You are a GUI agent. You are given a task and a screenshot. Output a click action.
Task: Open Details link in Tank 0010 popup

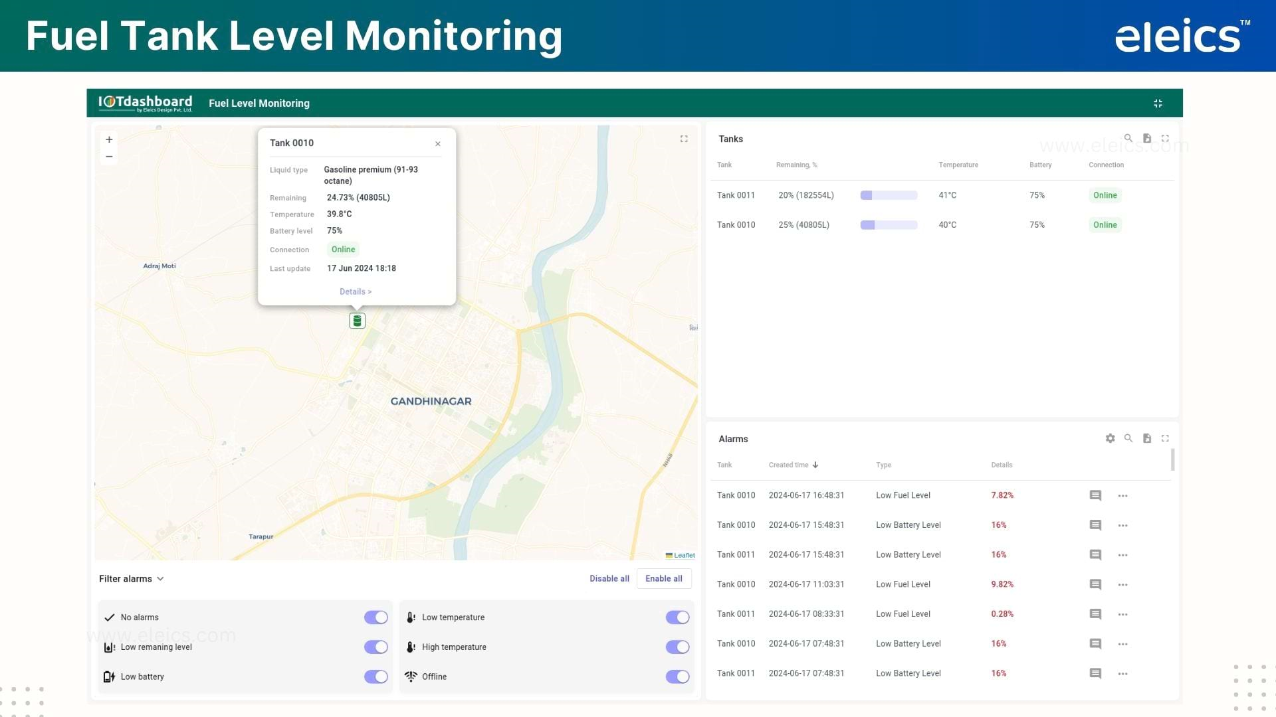pos(356,292)
